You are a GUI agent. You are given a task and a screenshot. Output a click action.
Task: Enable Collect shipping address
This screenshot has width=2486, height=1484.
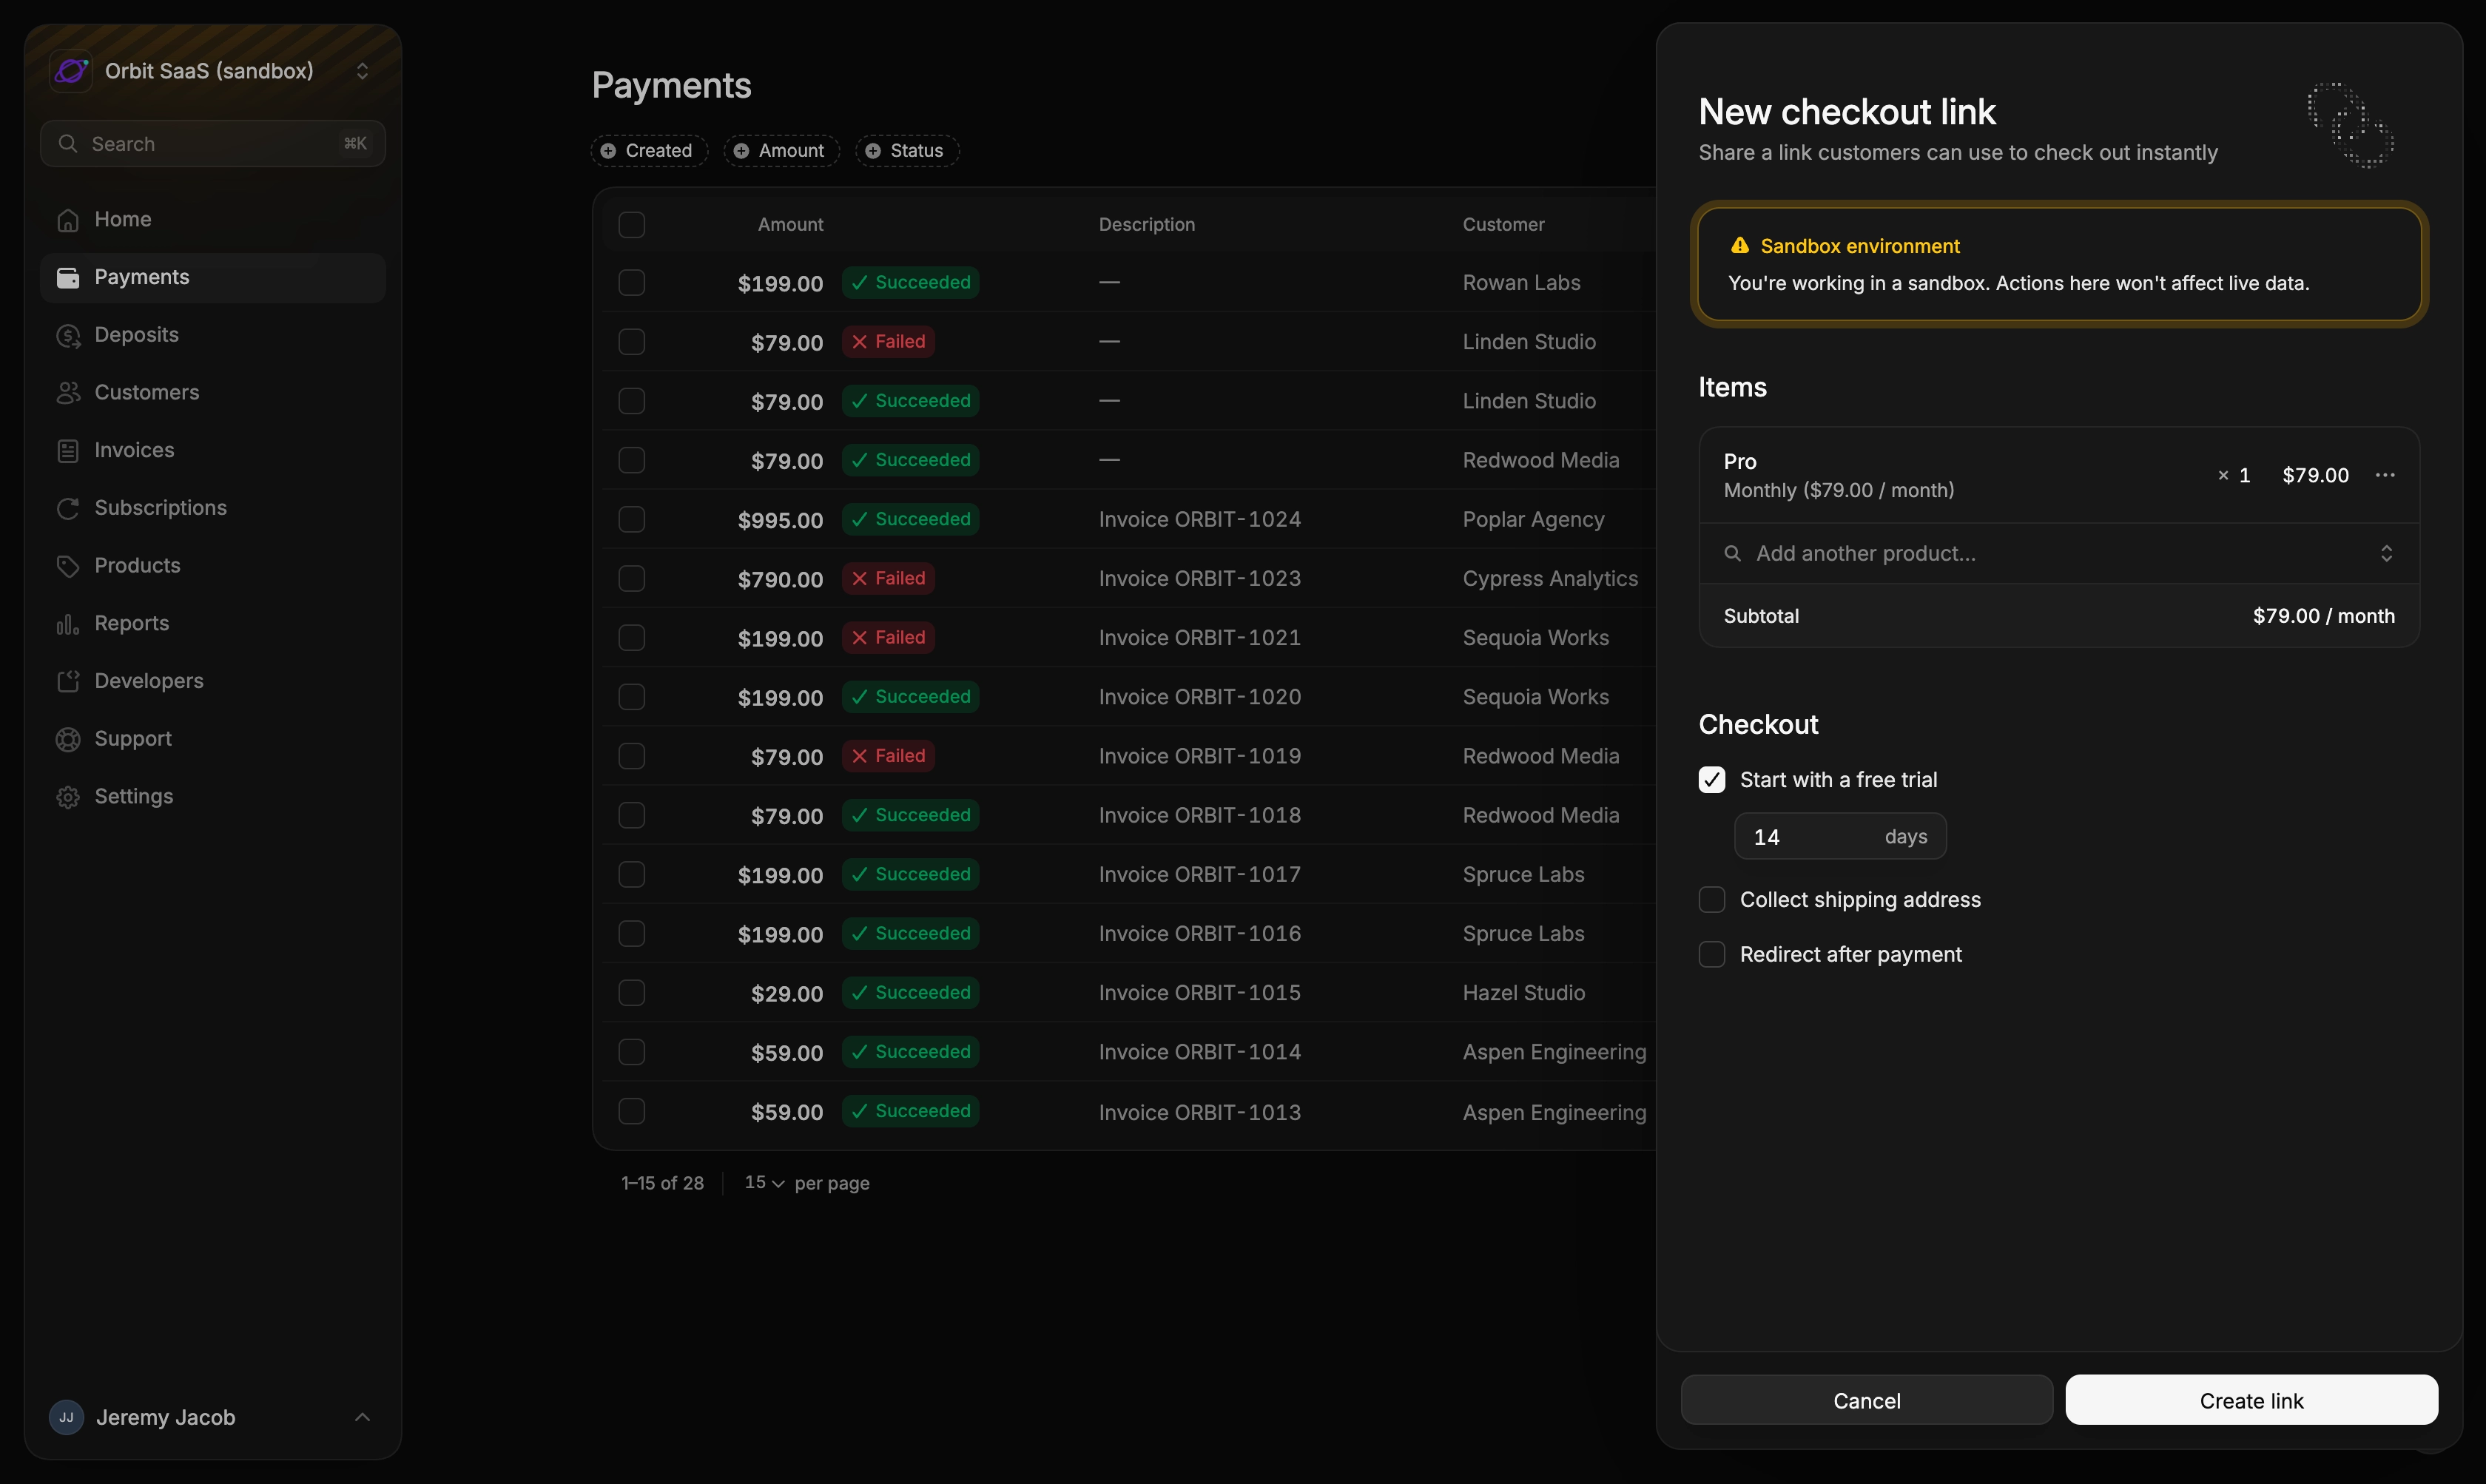tap(1712, 900)
